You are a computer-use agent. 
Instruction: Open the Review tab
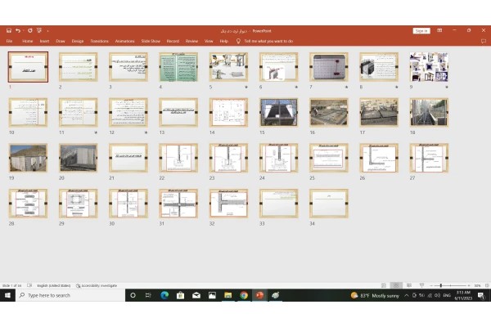point(191,41)
